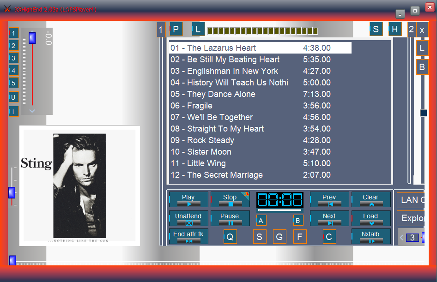
Task: Click the F button in the bottom row
Action: pos(300,237)
